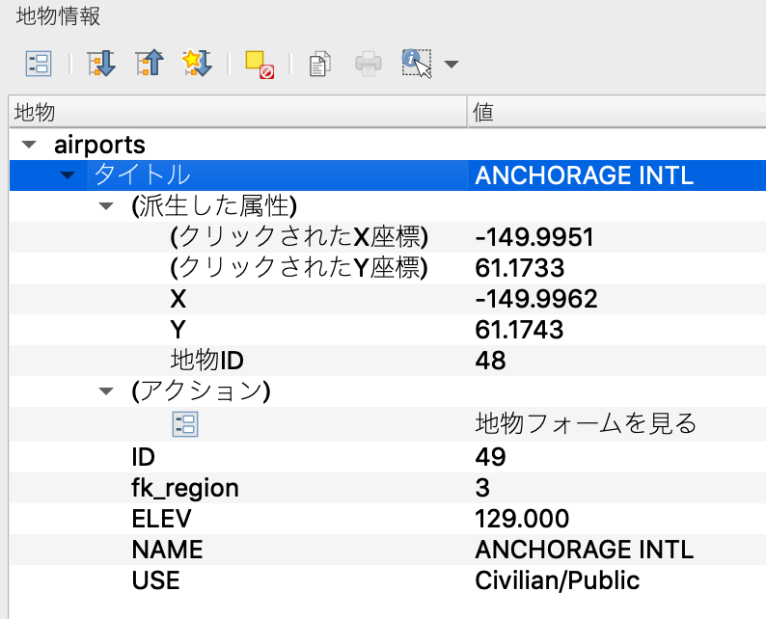Click the collapse tree icon
Image resolution: width=766 pixels, height=619 pixels.
point(150,64)
